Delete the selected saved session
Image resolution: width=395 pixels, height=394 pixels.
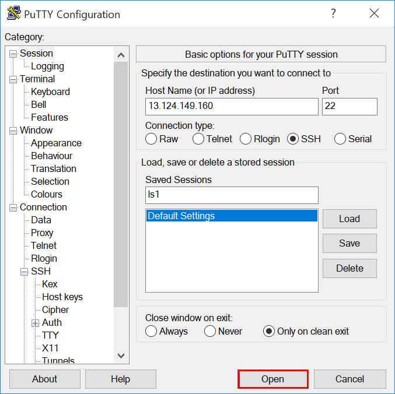point(349,269)
